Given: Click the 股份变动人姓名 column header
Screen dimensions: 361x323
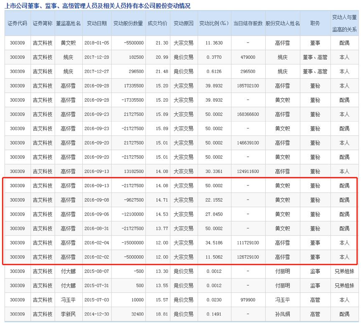Looking at the screenshot, I should 282,23.
